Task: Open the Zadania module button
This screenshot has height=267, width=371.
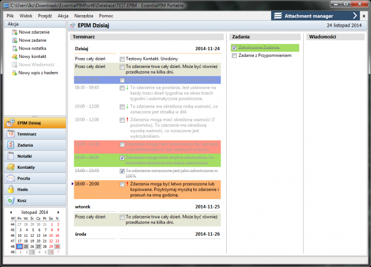Action: [x=35, y=145]
